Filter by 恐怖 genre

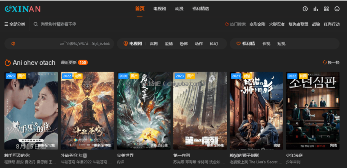(184, 44)
